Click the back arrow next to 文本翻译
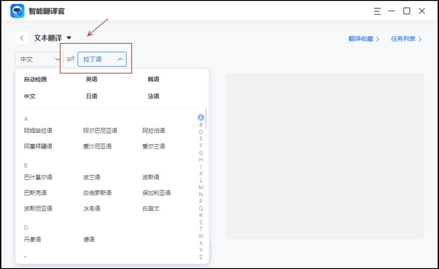439x269 pixels. click(x=22, y=38)
